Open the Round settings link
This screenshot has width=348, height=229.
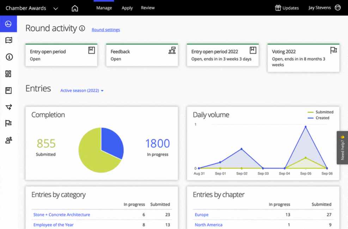click(x=106, y=30)
